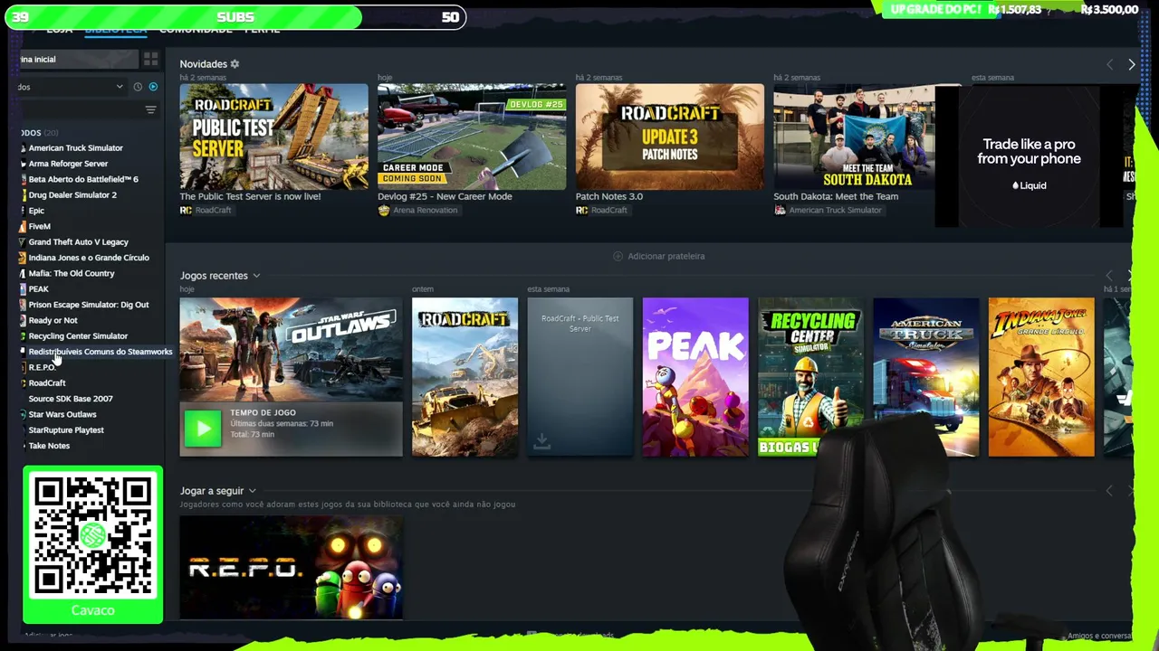
Task: Select Redistribuíveis Comuns do Steamworks entry
Action: pyautogui.click(x=100, y=352)
